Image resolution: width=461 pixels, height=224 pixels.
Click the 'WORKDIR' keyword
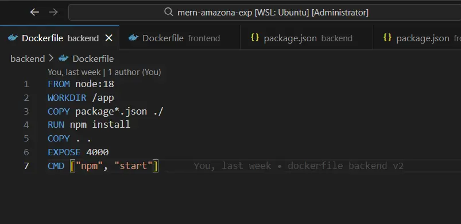(67, 98)
